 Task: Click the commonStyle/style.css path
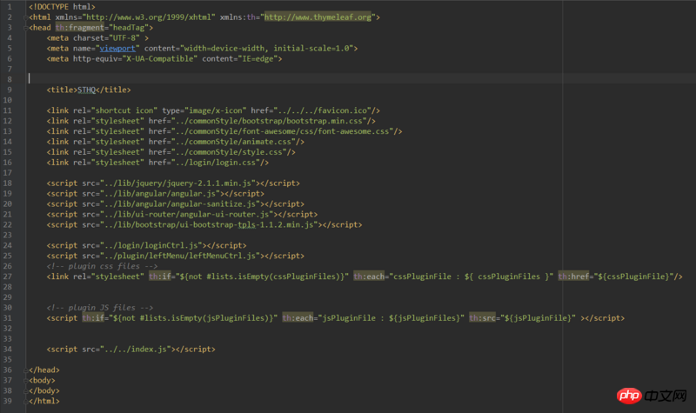click(x=229, y=152)
